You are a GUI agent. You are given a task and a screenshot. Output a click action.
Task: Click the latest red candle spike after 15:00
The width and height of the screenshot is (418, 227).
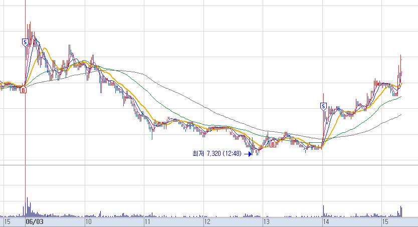(x=400, y=68)
